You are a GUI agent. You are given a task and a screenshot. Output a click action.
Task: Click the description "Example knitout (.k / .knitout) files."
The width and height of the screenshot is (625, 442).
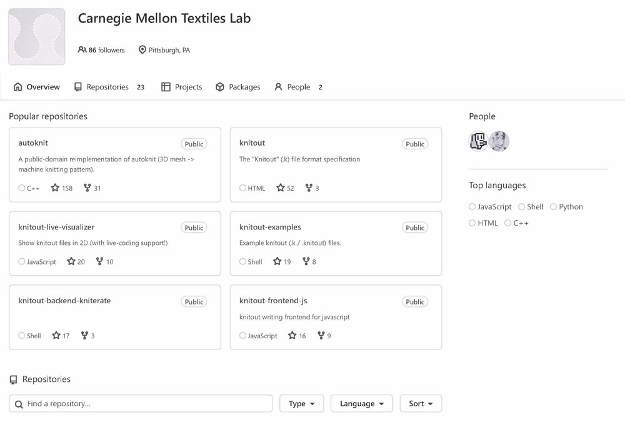tap(290, 243)
